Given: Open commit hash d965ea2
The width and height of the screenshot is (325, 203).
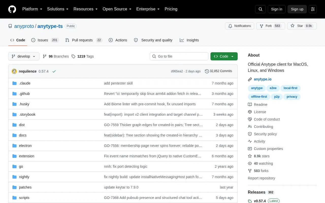Looking at the screenshot, I should (177, 71).
